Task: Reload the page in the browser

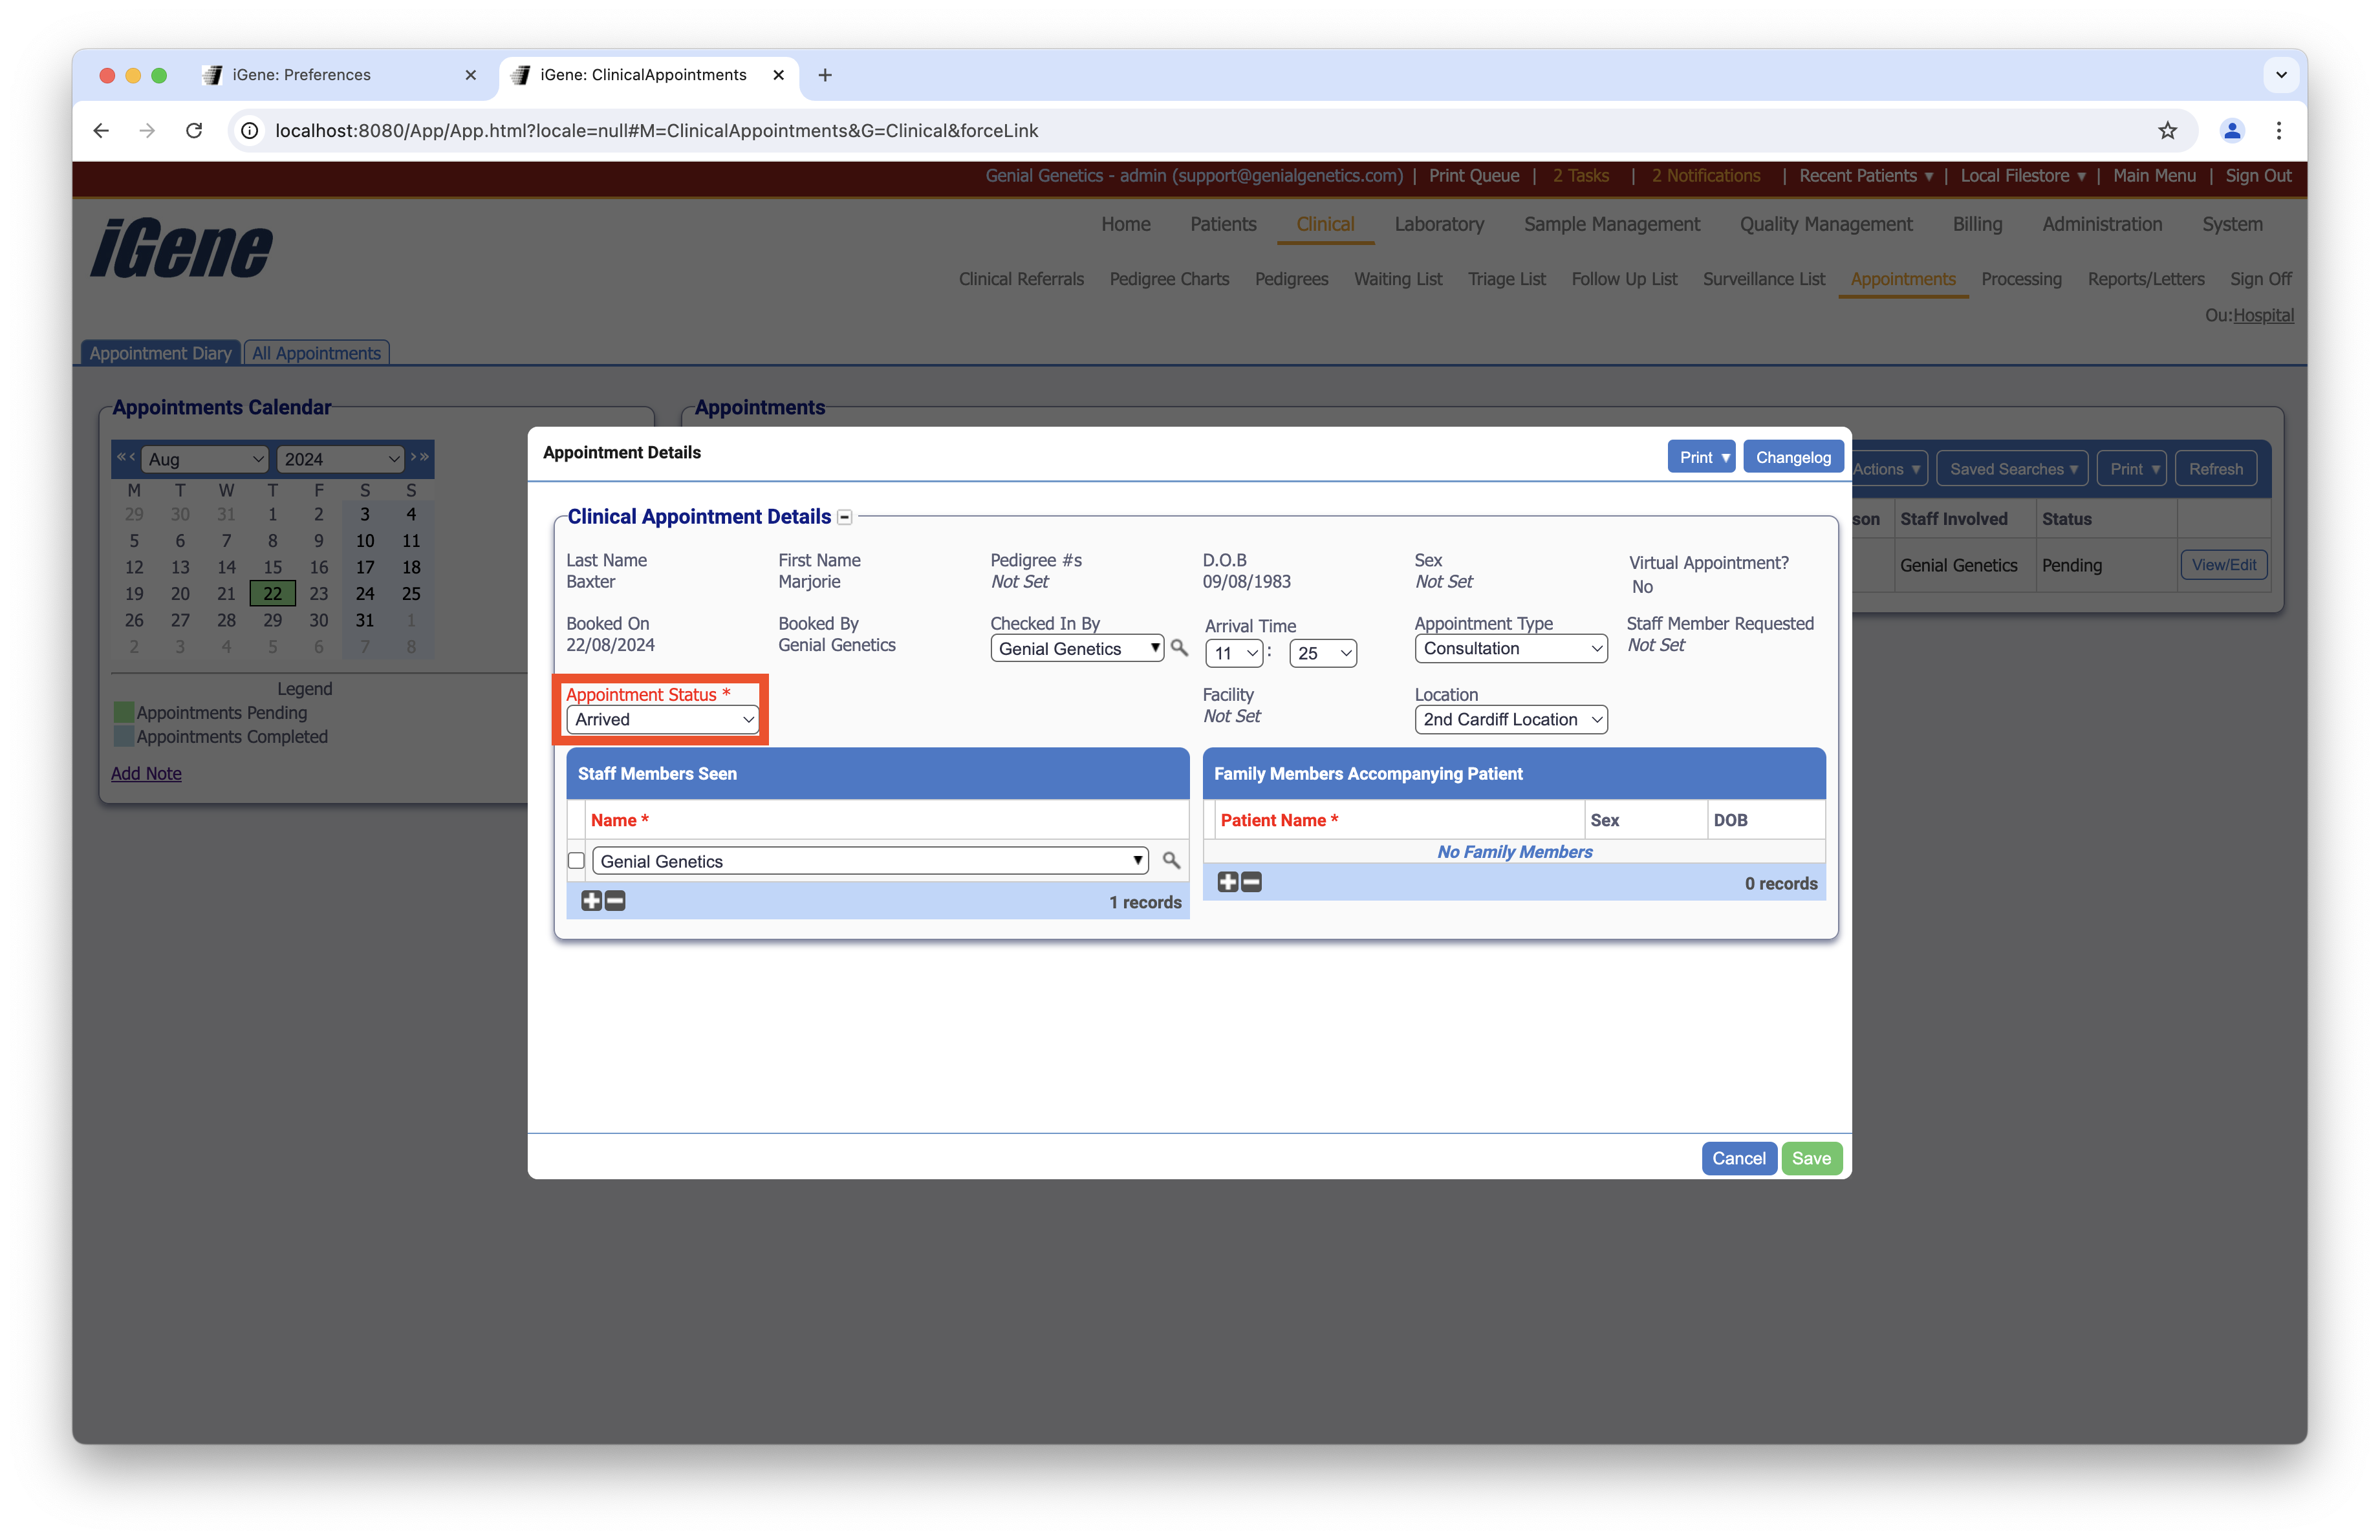Action: tap(194, 131)
